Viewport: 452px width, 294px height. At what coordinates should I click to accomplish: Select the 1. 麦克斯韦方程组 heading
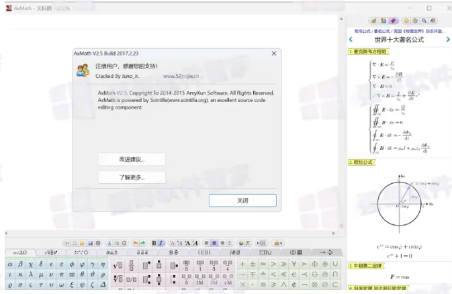click(369, 52)
